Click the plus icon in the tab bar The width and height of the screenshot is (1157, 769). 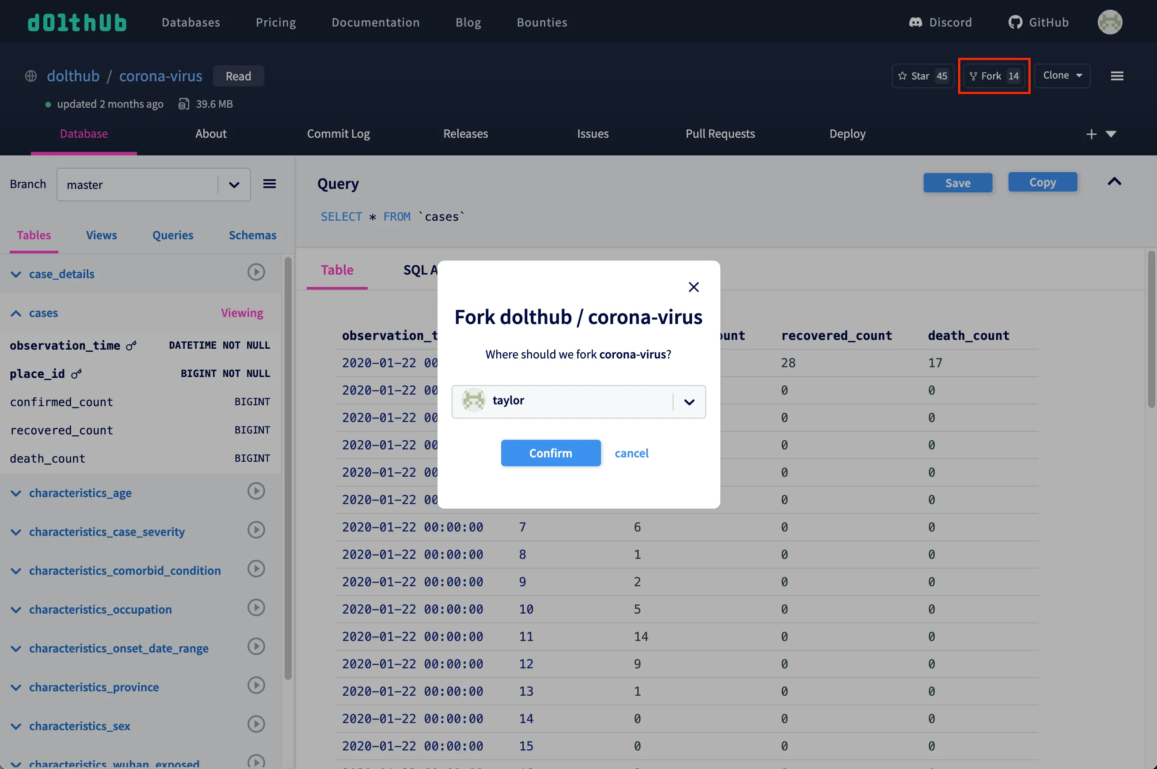[1091, 134]
